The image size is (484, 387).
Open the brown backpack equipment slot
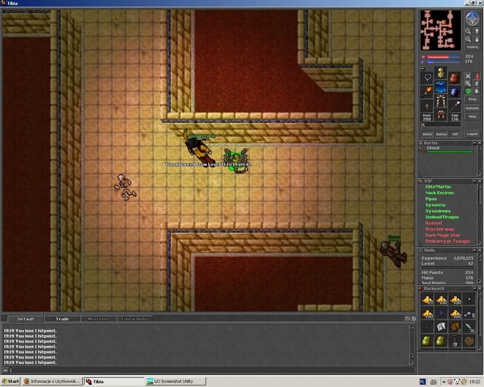[454, 78]
